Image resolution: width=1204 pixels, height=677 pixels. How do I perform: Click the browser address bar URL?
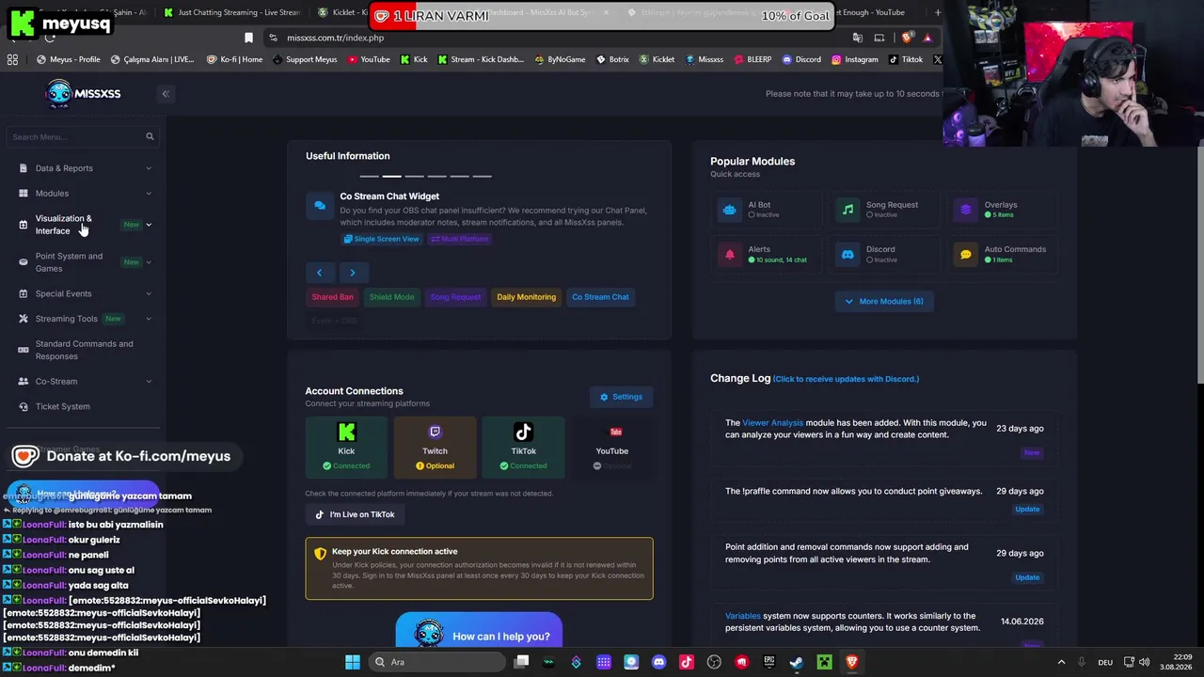336,38
